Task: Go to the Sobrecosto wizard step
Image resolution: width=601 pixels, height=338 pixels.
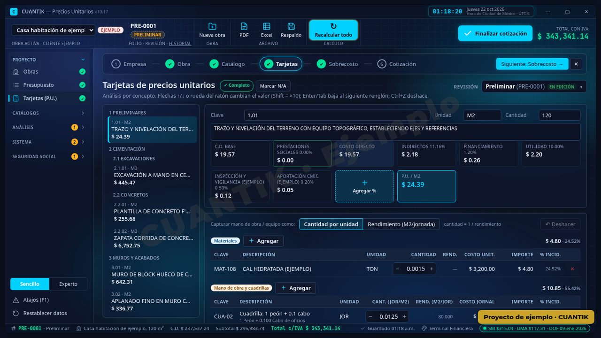Action: coord(337,64)
